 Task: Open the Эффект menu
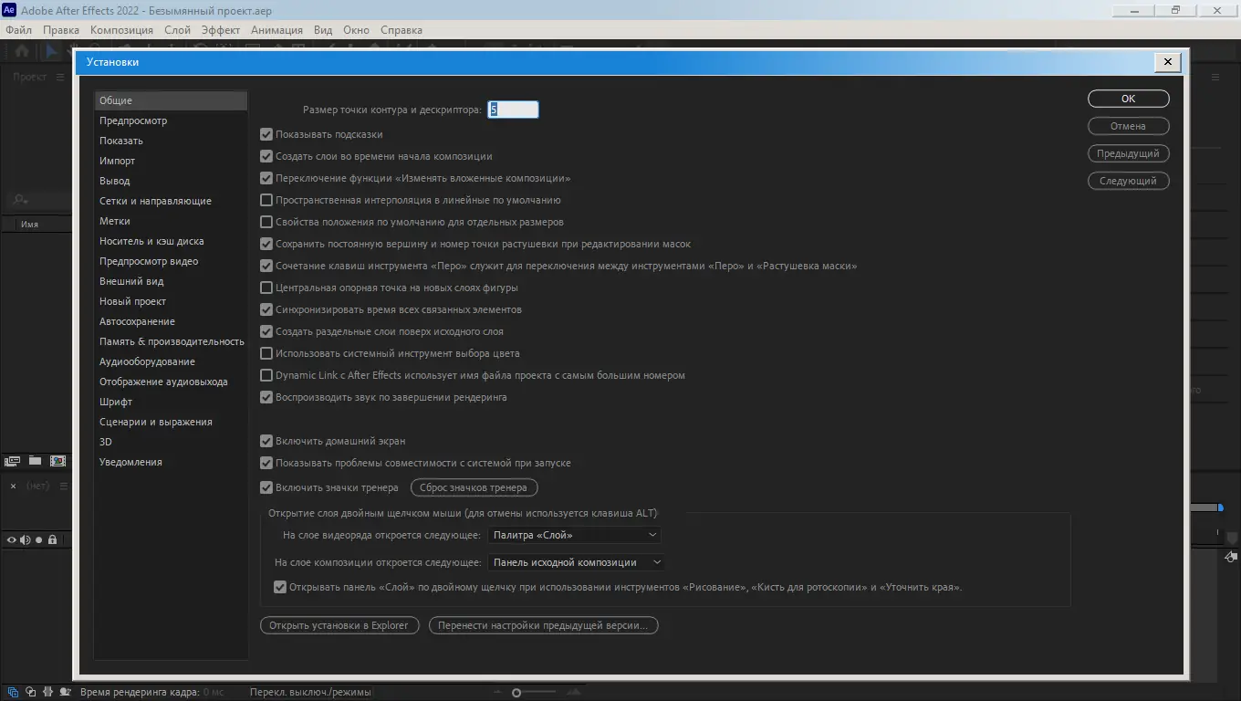[x=221, y=30]
